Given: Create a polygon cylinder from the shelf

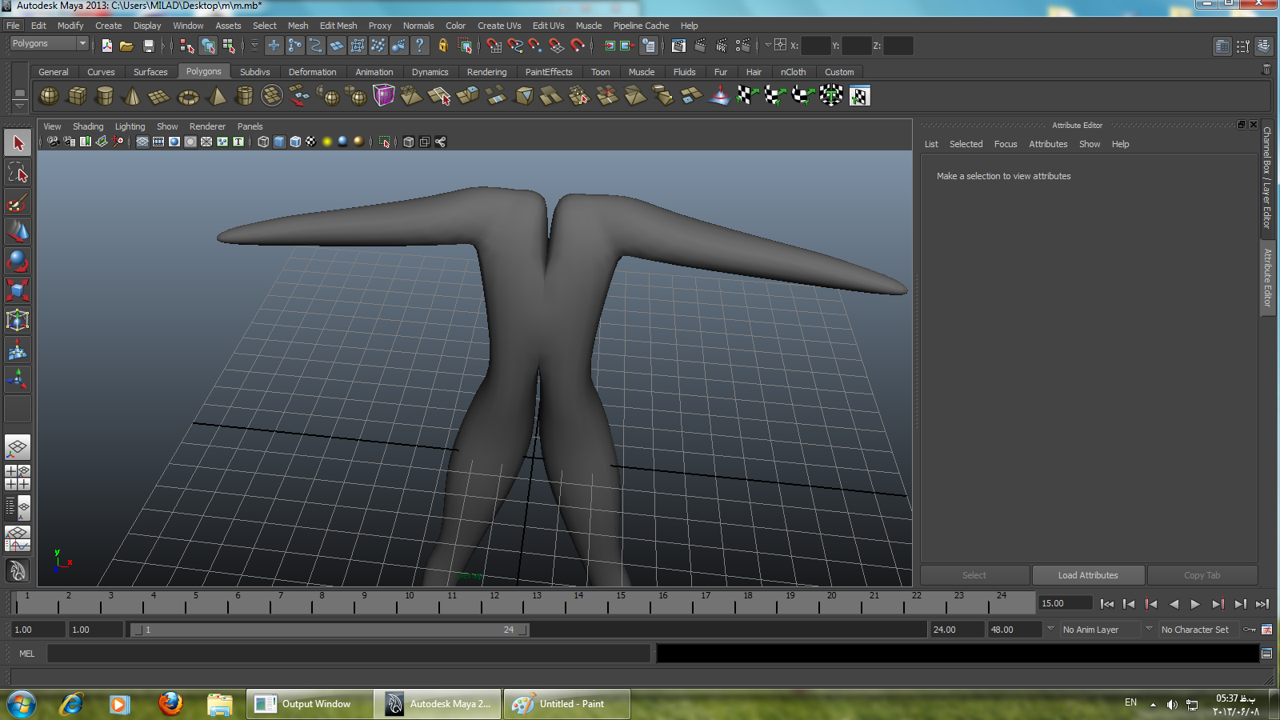Looking at the screenshot, I should pos(105,96).
